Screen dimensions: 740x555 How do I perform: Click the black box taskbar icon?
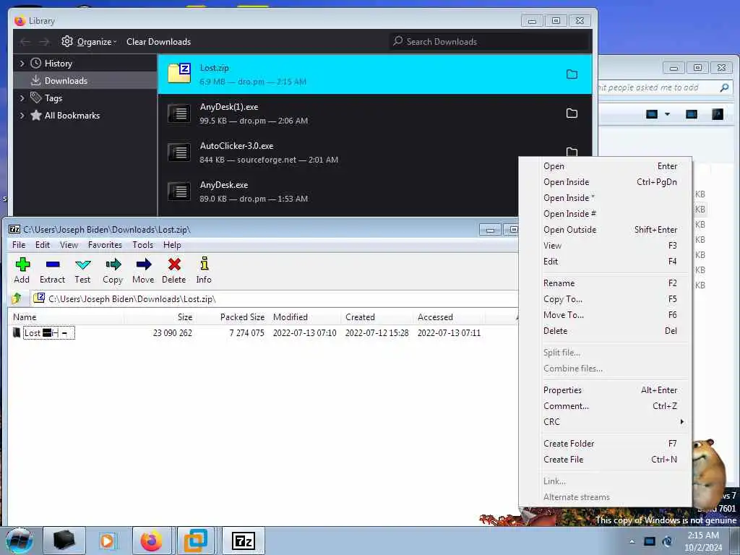pos(64,541)
